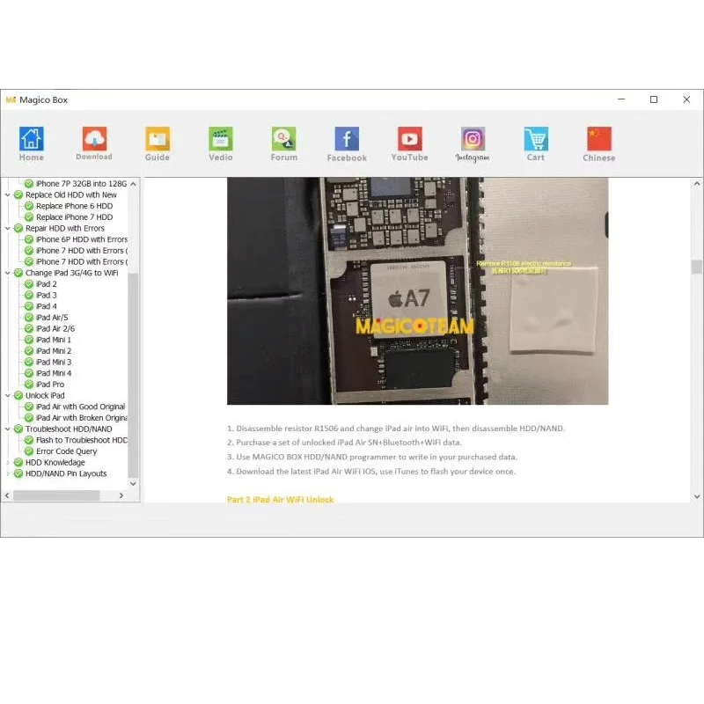This screenshot has width=704, height=704.
Task: Switch language with the Chinese flag icon
Action: click(599, 139)
